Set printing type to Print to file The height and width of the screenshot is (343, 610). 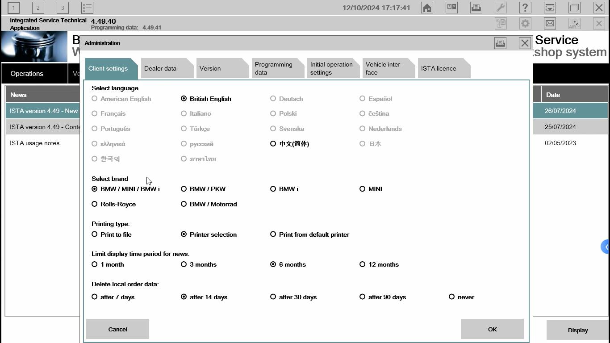click(111, 234)
